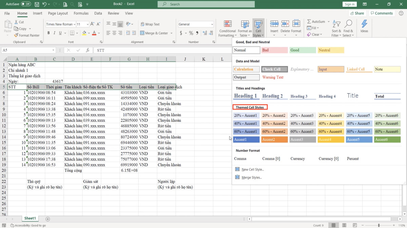The width and height of the screenshot is (407, 228).
Task: Click the Font Color icon
Action: pos(94,33)
